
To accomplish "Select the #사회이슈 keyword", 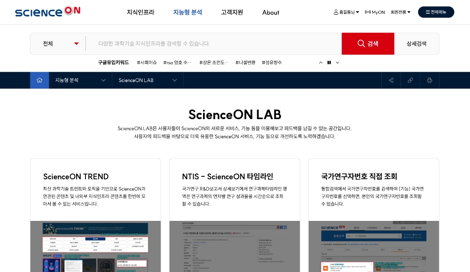I will (147, 62).
